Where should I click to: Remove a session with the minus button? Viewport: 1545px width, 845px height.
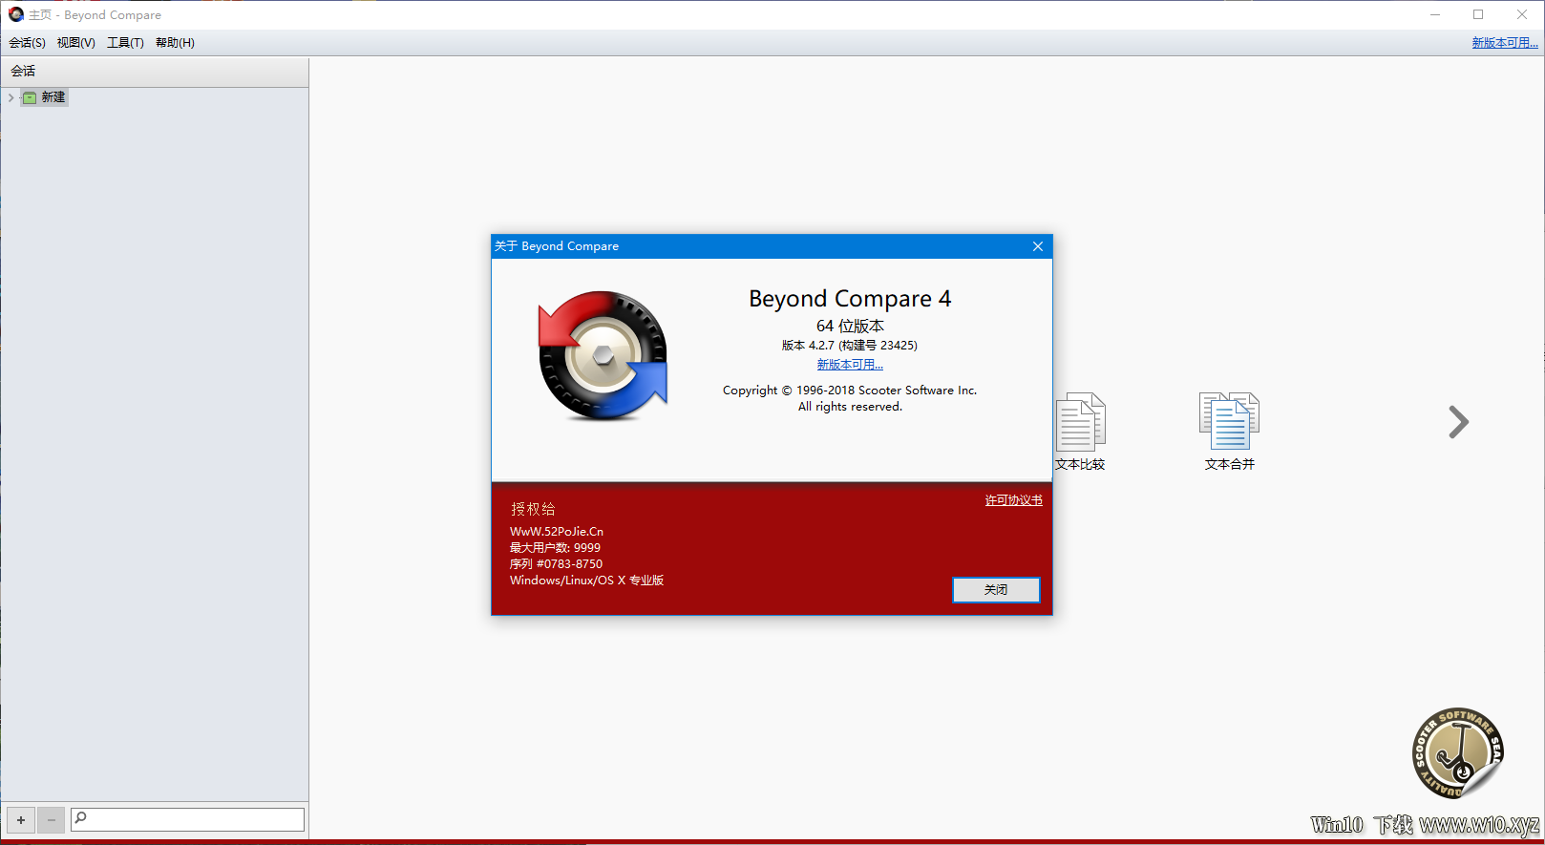pyautogui.click(x=52, y=819)
